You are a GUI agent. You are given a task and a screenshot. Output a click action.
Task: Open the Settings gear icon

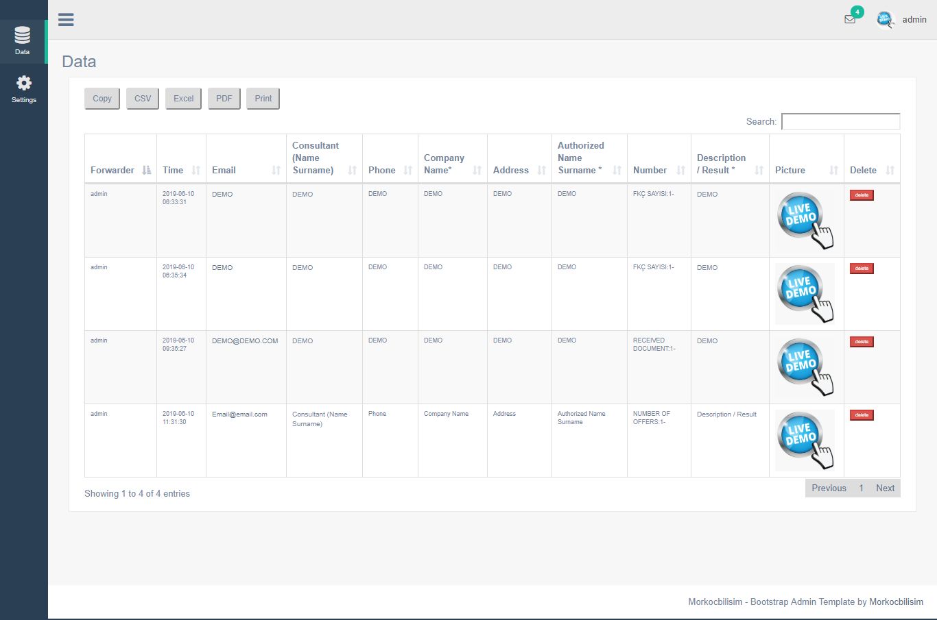(24, 84)
